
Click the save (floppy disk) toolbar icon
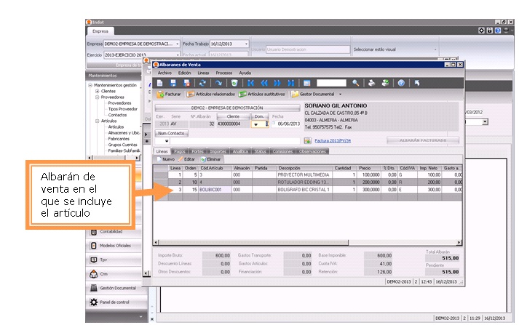(173, 83)
